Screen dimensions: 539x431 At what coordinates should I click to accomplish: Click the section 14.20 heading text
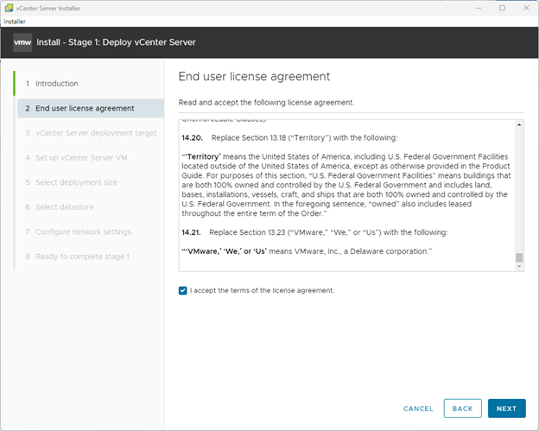tap(289, 138)
